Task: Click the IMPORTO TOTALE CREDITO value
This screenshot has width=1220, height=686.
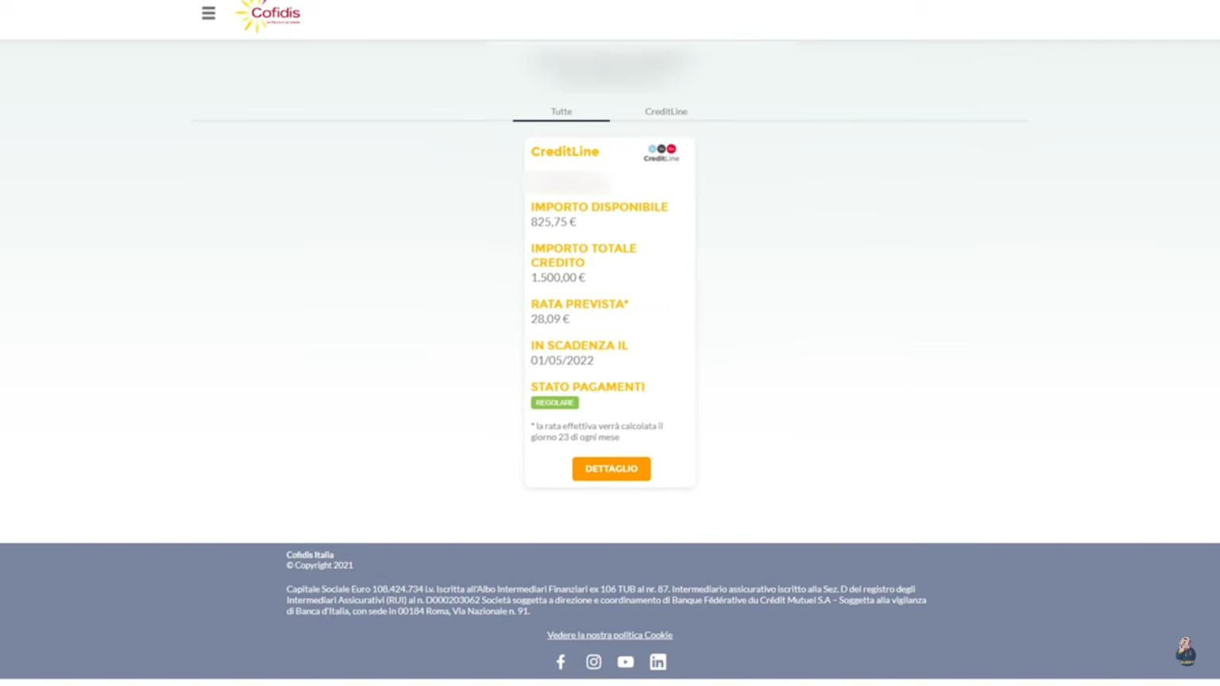Action: click(558, 277)
